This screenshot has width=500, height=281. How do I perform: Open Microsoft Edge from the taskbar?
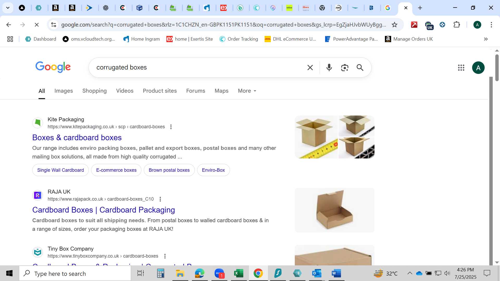click(199, 273)
